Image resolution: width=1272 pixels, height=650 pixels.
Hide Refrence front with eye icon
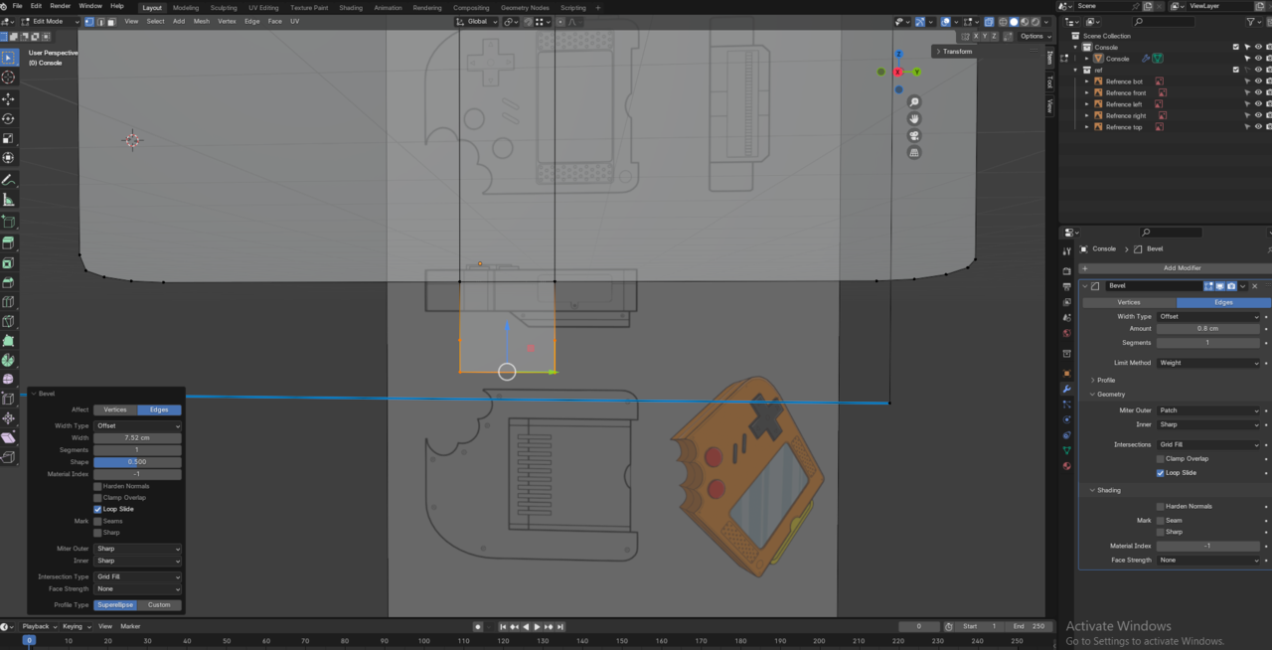1258,92
